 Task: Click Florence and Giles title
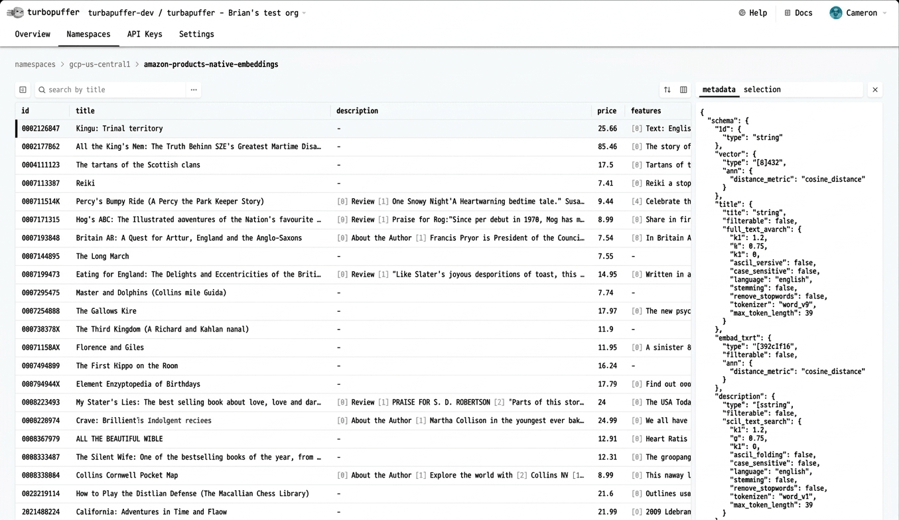109,348
